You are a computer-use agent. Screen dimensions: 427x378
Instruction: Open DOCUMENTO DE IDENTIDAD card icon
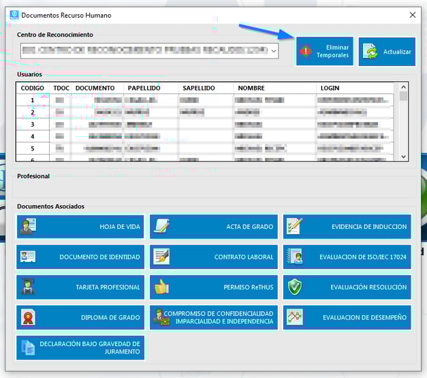click(28, 257)
